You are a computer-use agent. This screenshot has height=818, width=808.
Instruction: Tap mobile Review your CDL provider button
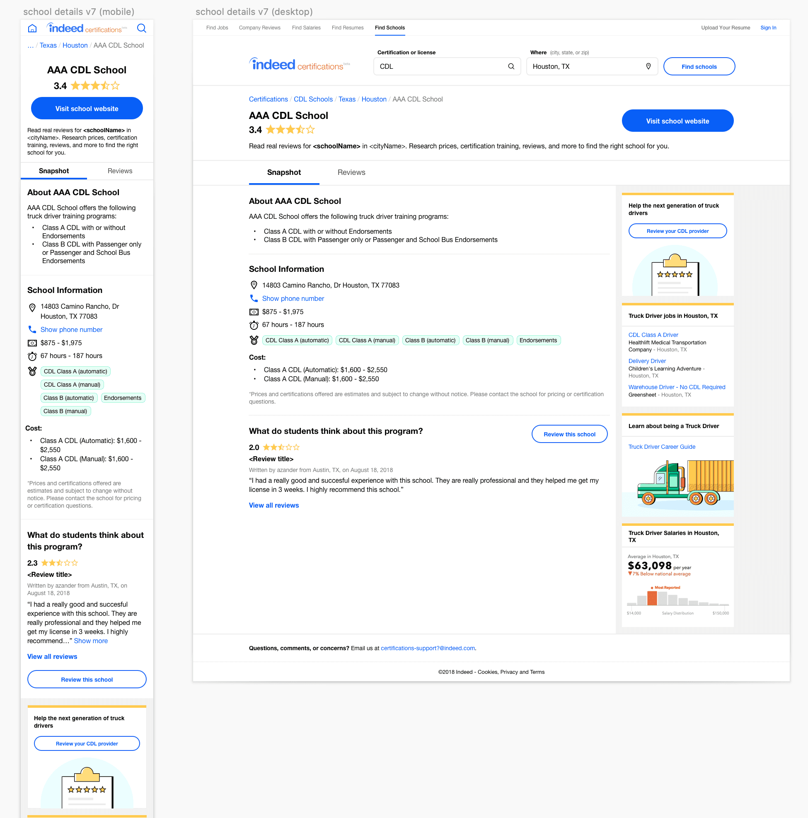(87, 744)
